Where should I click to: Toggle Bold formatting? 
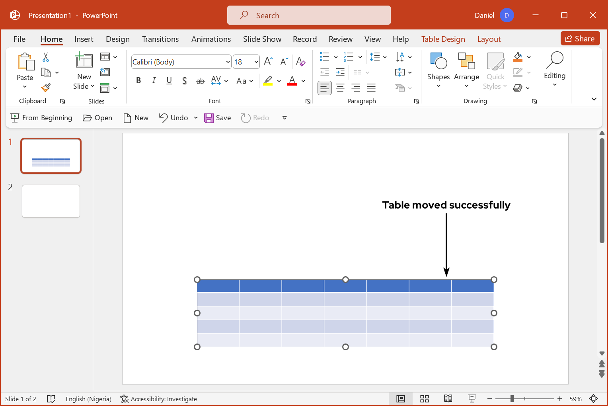tap(138, 81)
